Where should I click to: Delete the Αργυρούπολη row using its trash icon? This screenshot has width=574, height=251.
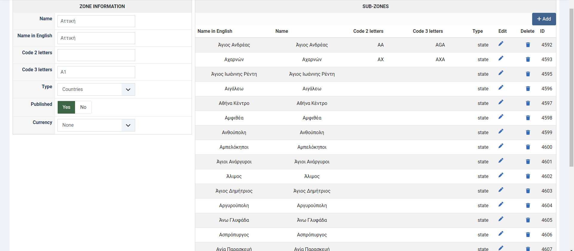click(x=528, y=205)
